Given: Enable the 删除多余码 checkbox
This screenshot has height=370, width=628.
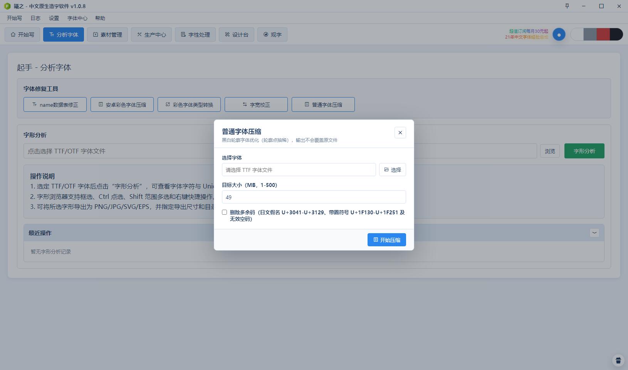Looking at the screenshot, I should click(x=224, y=212).
